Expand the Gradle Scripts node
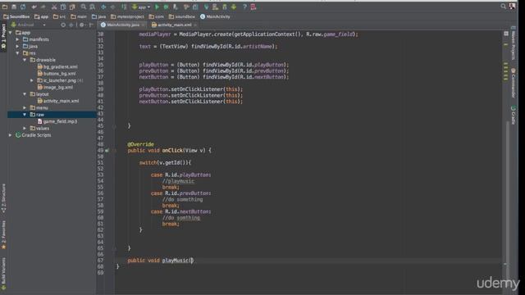 coord(11,135)
